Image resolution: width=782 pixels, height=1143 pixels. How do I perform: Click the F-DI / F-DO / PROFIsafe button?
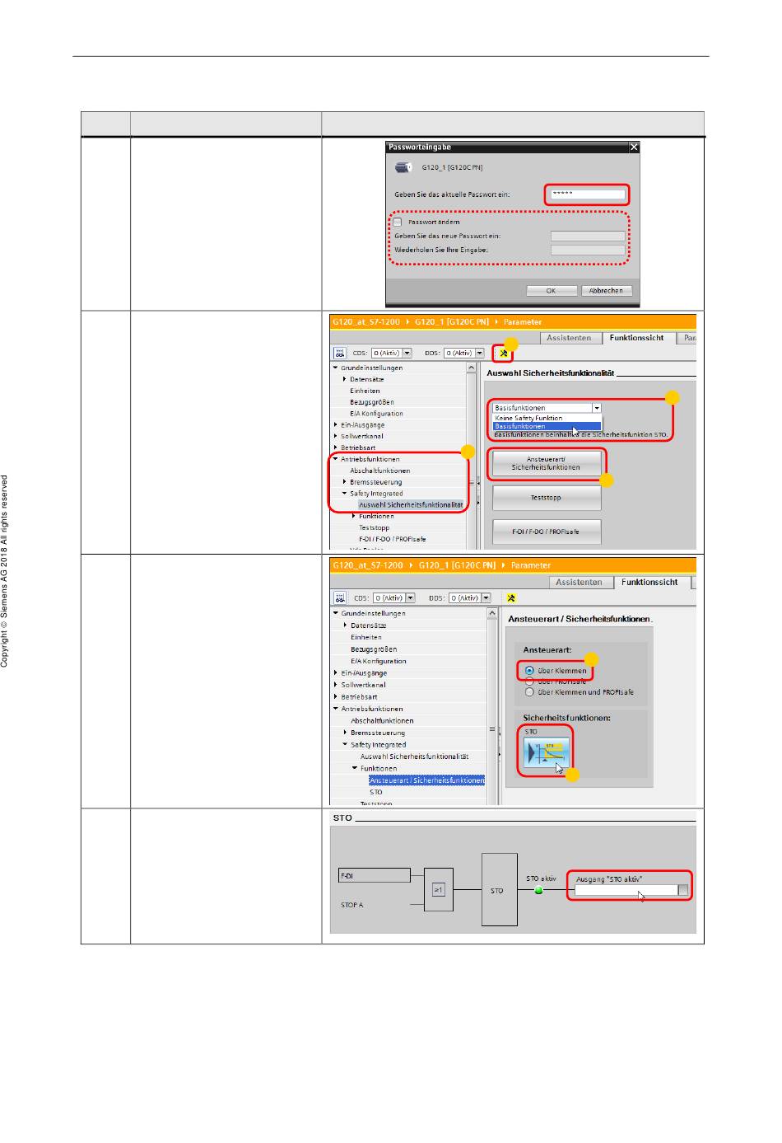click(x=547, y=532)
